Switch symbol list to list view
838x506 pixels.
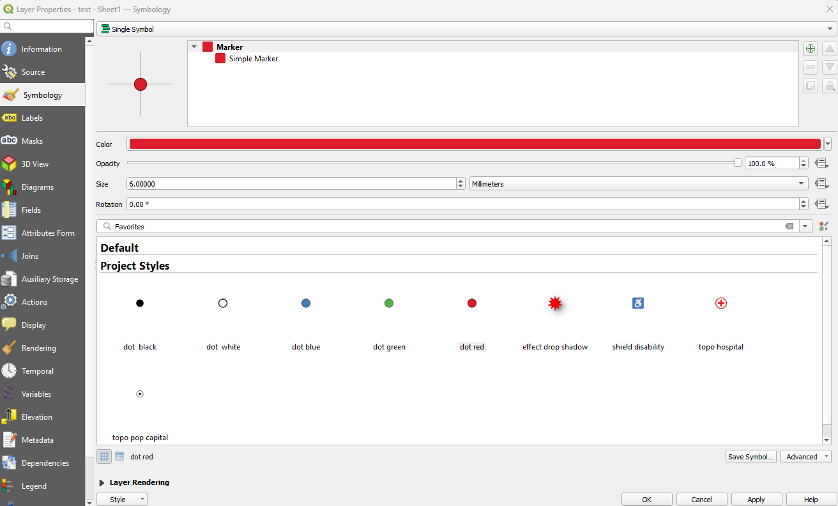[119, 457]
